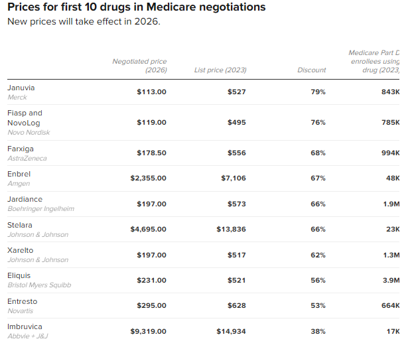The height and width of the screenshot is (351, 410).
Task: Click Januvia's 79% discount value
Action: point(318,92)
